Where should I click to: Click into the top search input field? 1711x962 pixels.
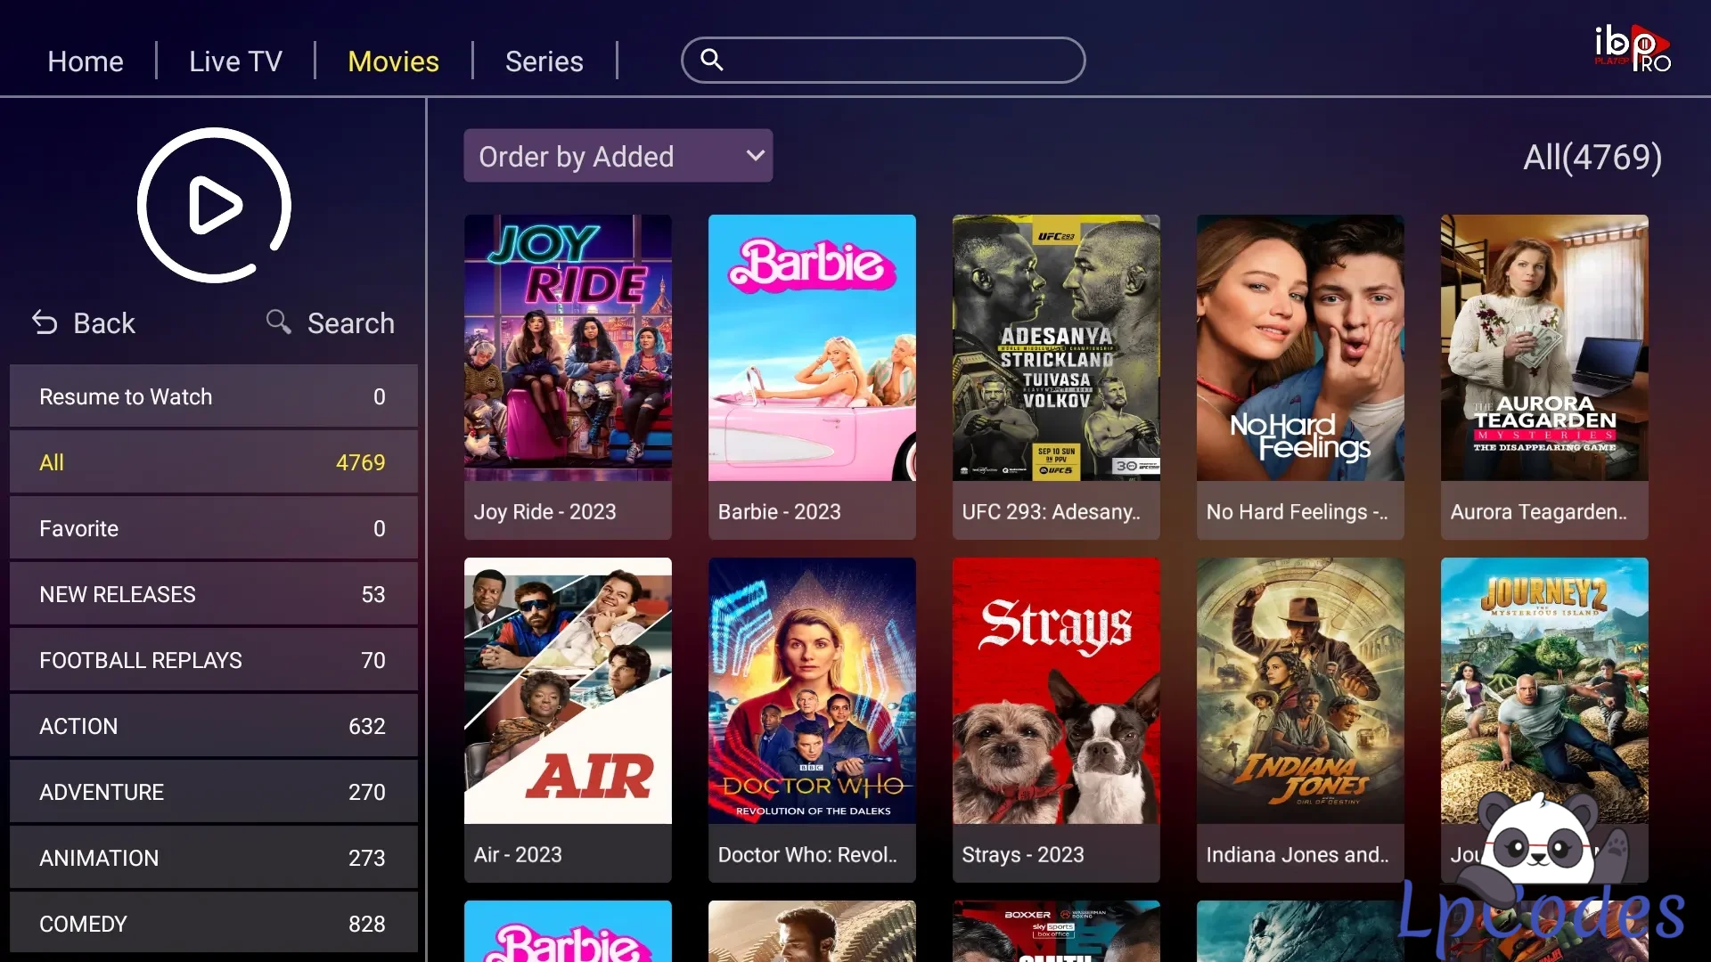(882, 60)
